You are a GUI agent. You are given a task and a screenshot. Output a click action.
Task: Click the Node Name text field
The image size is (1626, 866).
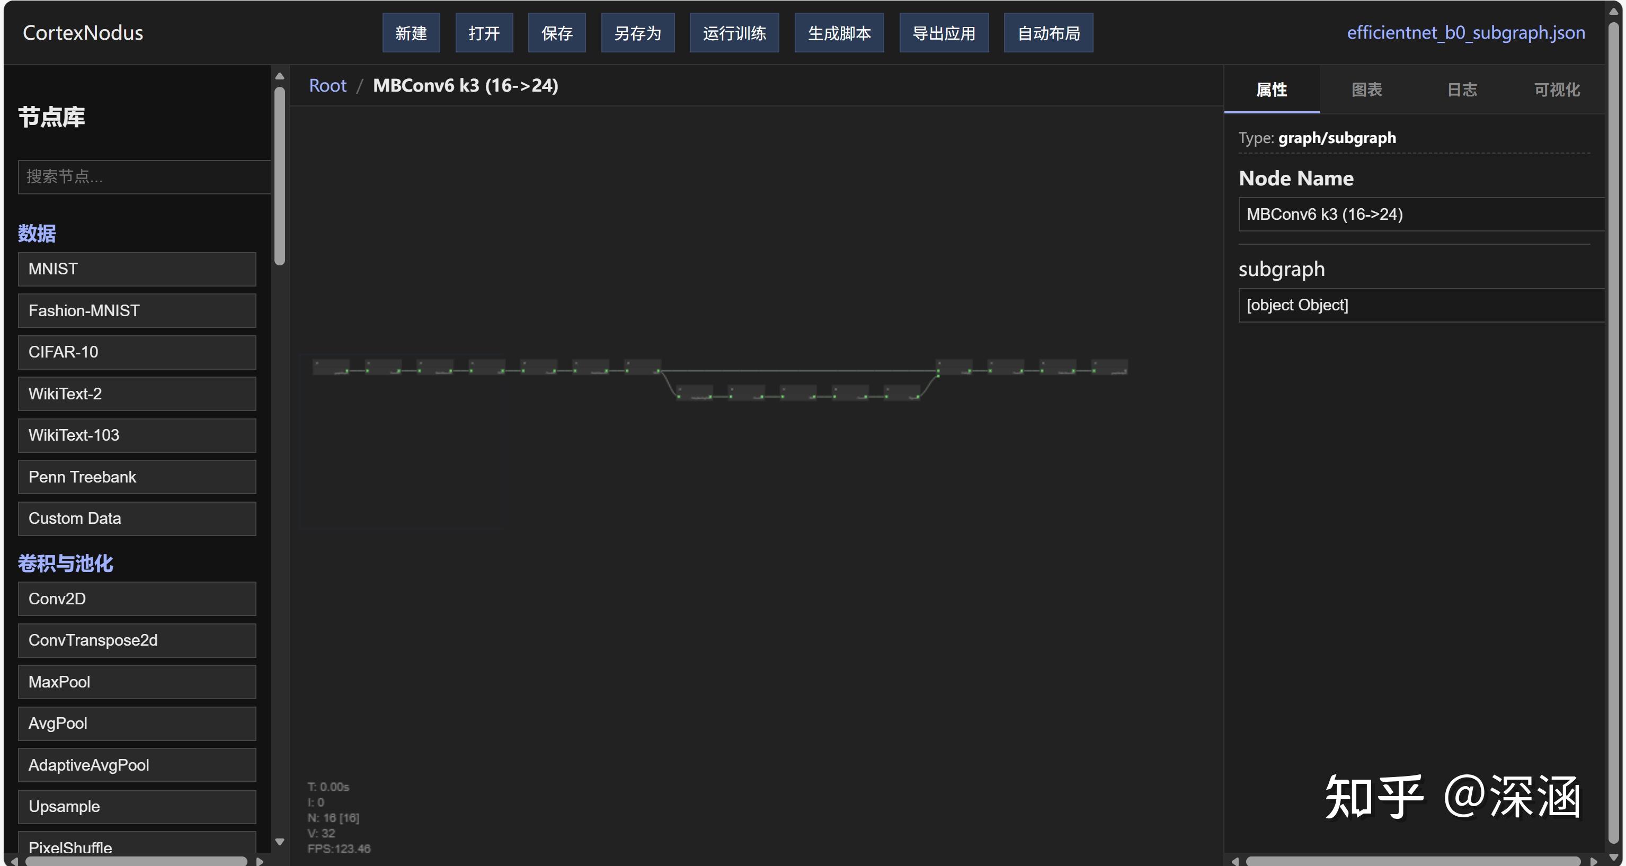pos(1420,215)
